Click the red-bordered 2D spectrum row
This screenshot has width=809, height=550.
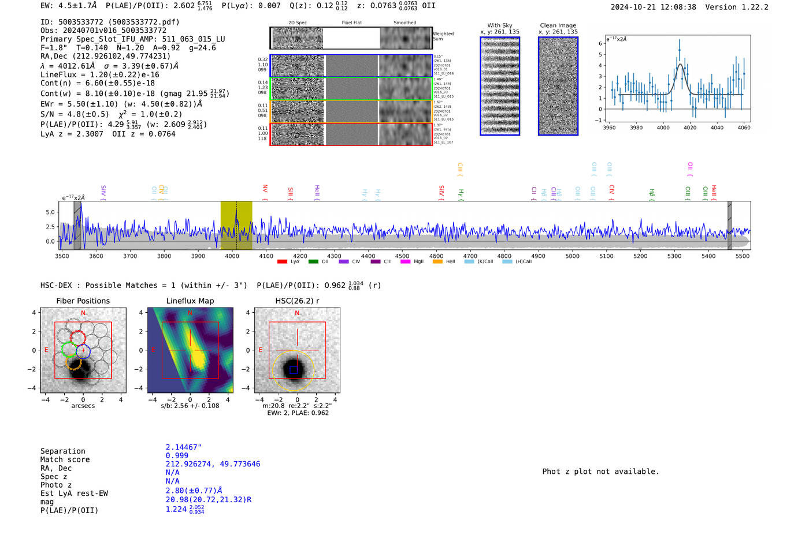coord(351,134)
